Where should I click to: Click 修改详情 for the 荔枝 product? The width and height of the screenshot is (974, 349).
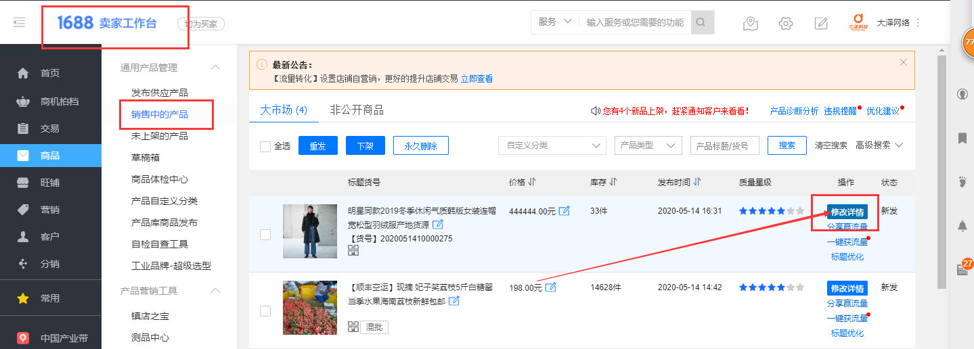(x=847, y=289)
